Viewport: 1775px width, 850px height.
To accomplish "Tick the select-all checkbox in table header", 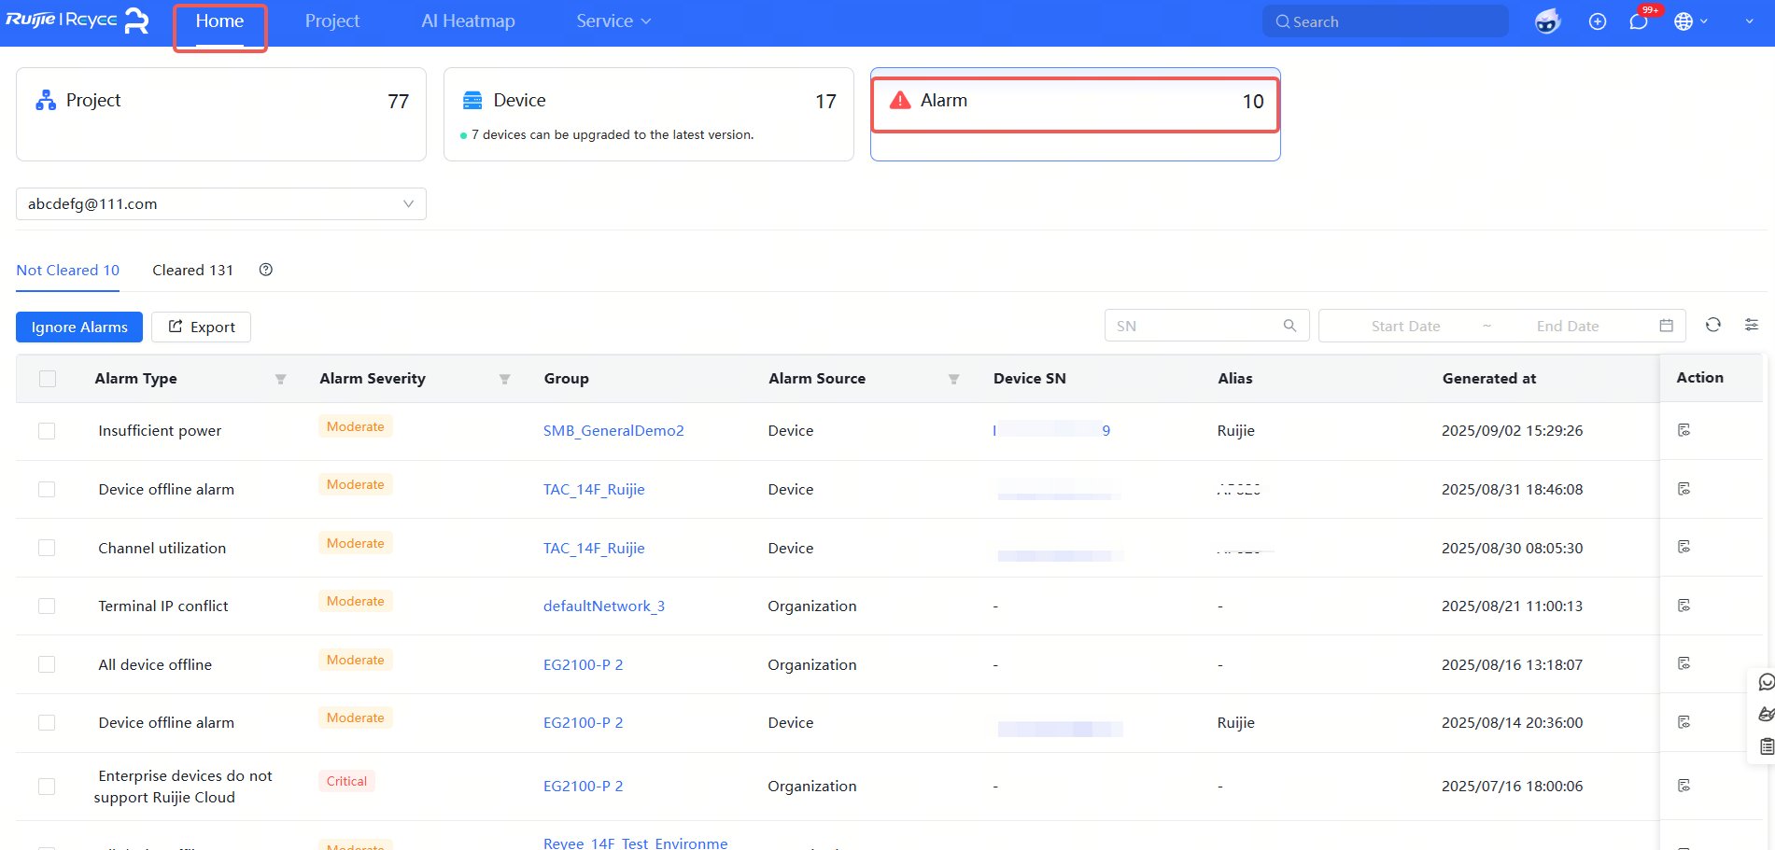I will click(48, 379).
